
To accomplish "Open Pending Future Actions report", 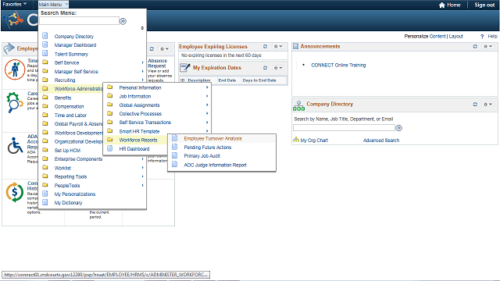I will 208,148.
